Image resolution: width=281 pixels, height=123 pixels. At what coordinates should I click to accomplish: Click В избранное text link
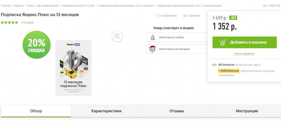[x=169, y=16]
